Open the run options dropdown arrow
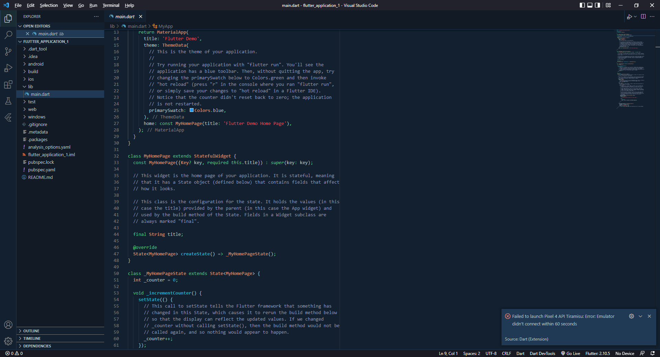 coord(635,16)
